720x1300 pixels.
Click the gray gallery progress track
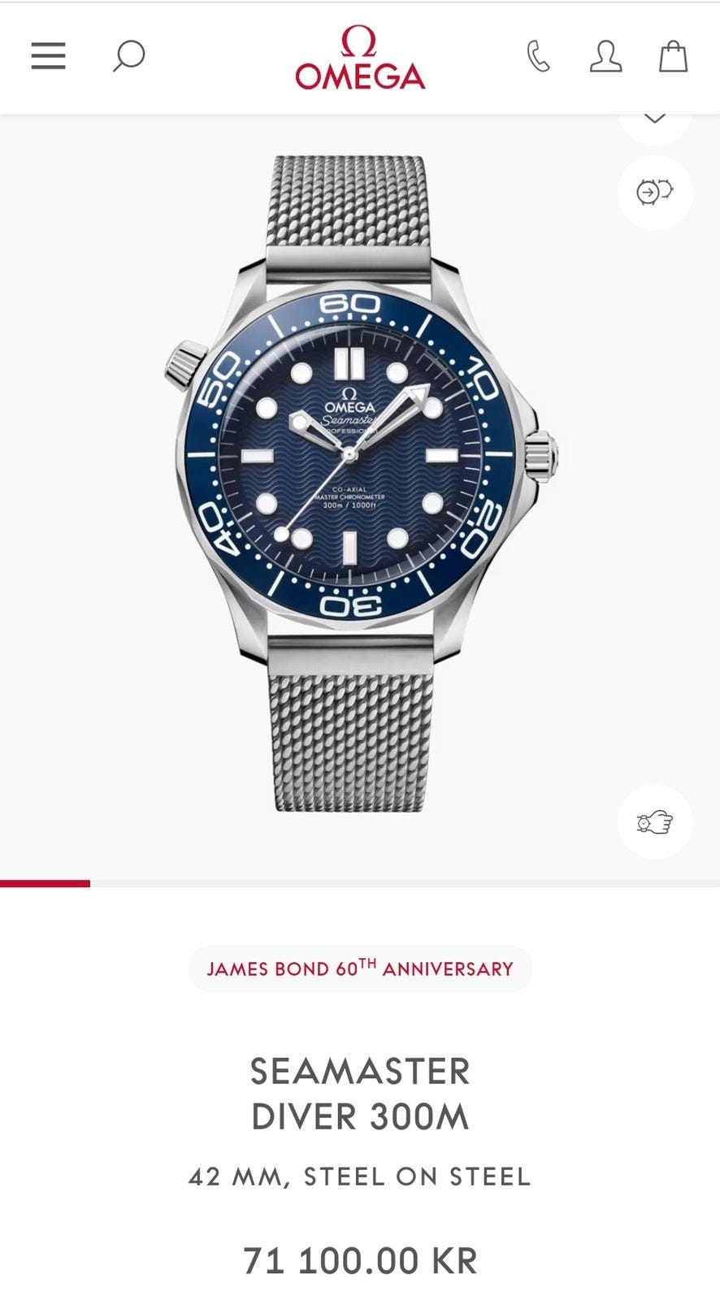click(x=405, y=883)
